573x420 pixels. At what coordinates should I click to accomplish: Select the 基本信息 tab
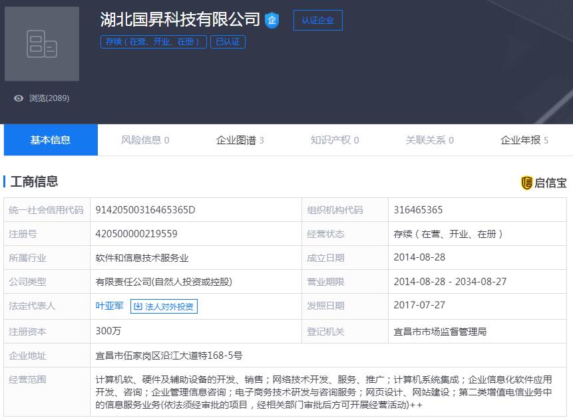51,140
